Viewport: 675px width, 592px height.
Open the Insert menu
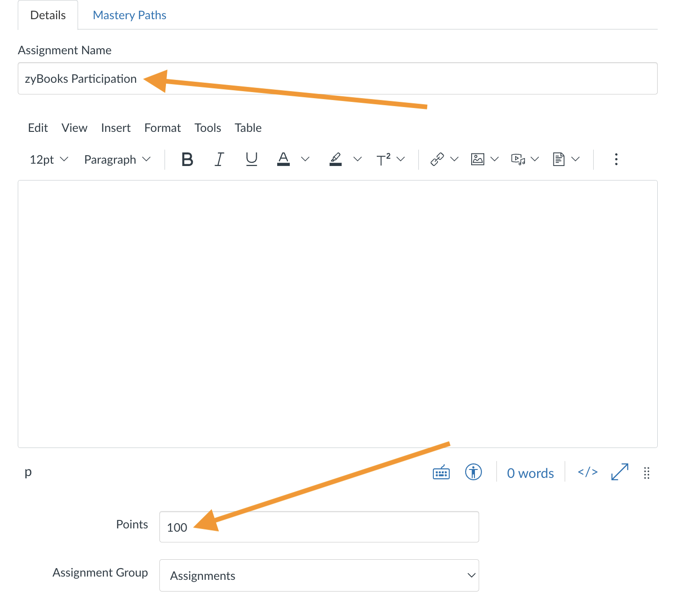tap(116, 128)
